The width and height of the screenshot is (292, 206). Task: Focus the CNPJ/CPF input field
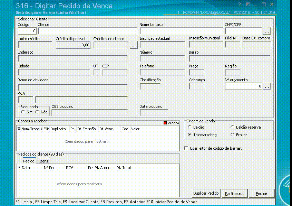[244, 31]
